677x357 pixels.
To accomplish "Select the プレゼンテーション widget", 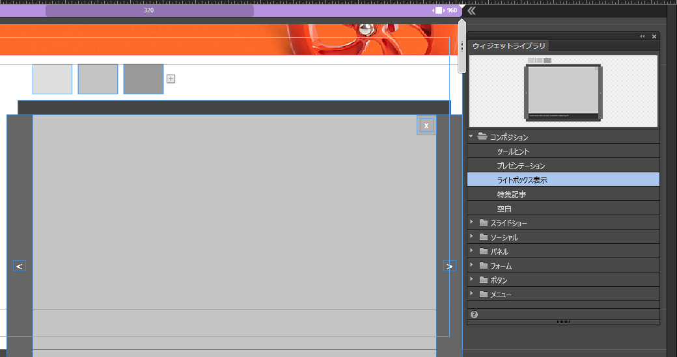I will pos(564,166).
